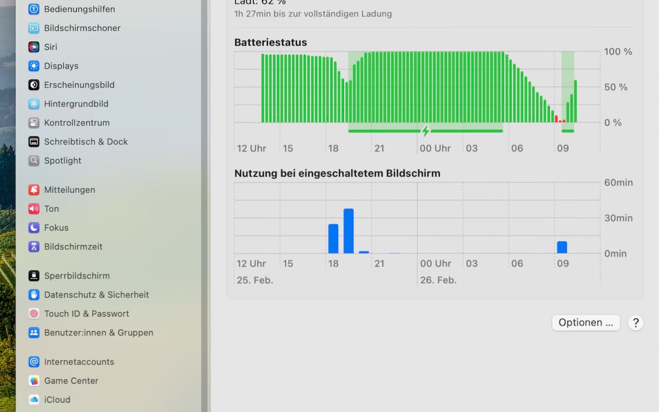The width and height of the screenshot is (659, 412).
Task: Click the 30min usage axis label
Action: pyautogui.click(x=619, y=218)
